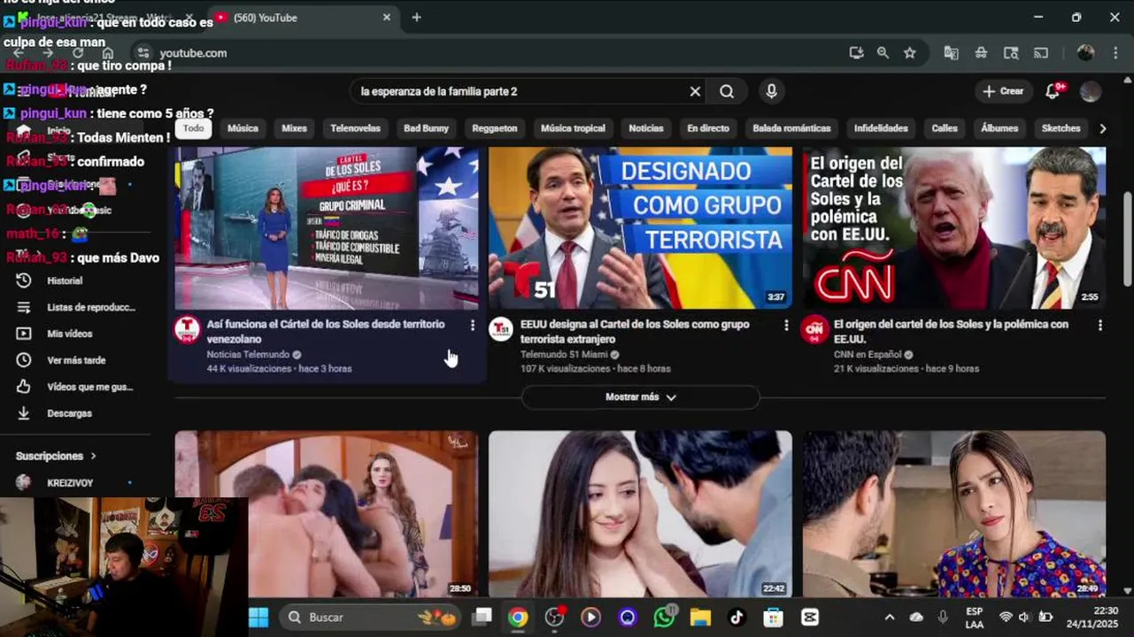The image size is (1134, 637).
Task: Select the Álbumes filter chip
Action: pyautogui.click(x=999, y=128)
